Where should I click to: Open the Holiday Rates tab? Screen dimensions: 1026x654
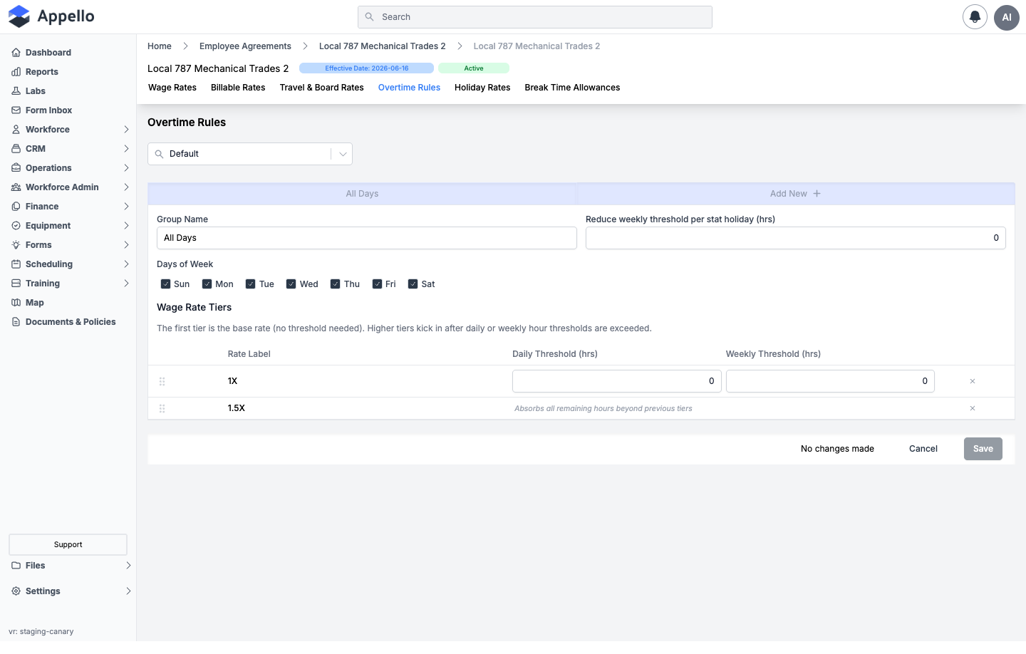click(482, 88)
